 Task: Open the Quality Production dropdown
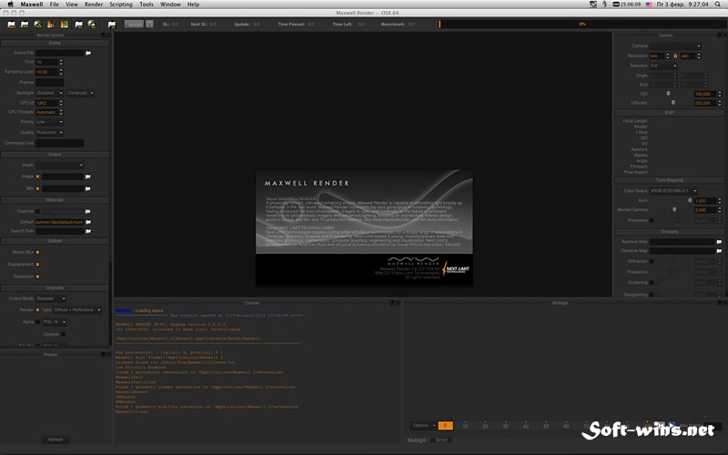pyautogui.click(x=50, y=132)
